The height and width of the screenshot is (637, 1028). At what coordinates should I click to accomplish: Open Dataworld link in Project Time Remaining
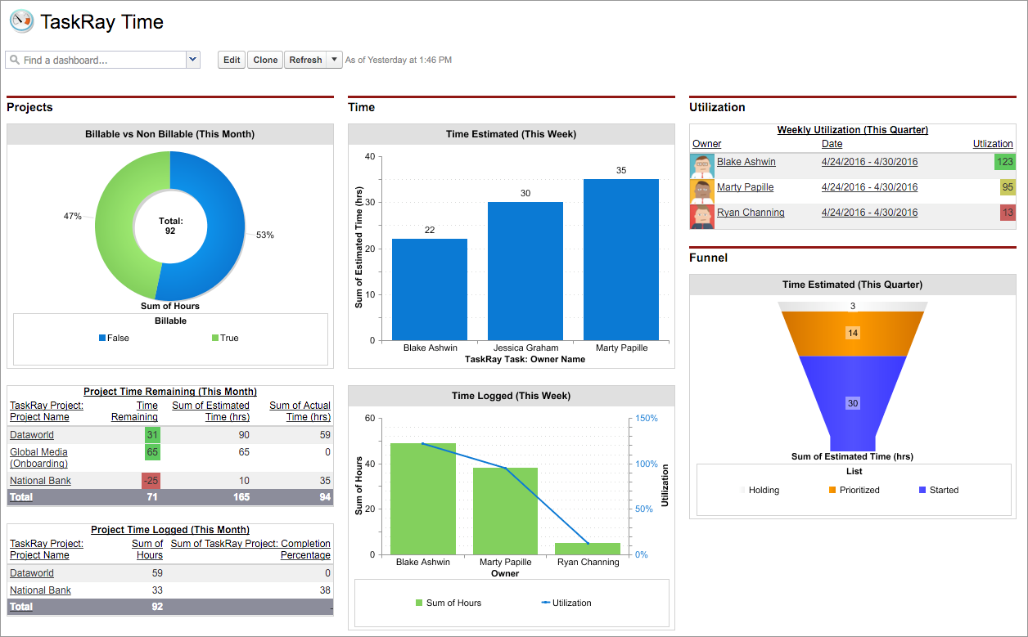pyautogui.click(x=32, y=435)
